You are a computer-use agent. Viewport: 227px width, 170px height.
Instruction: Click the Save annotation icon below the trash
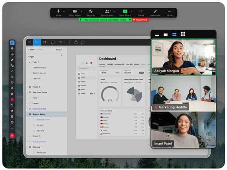12,122
